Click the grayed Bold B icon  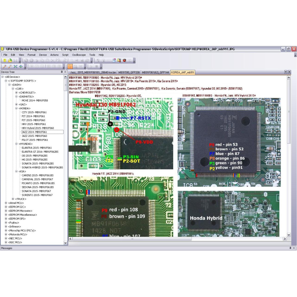pos(31,66)
